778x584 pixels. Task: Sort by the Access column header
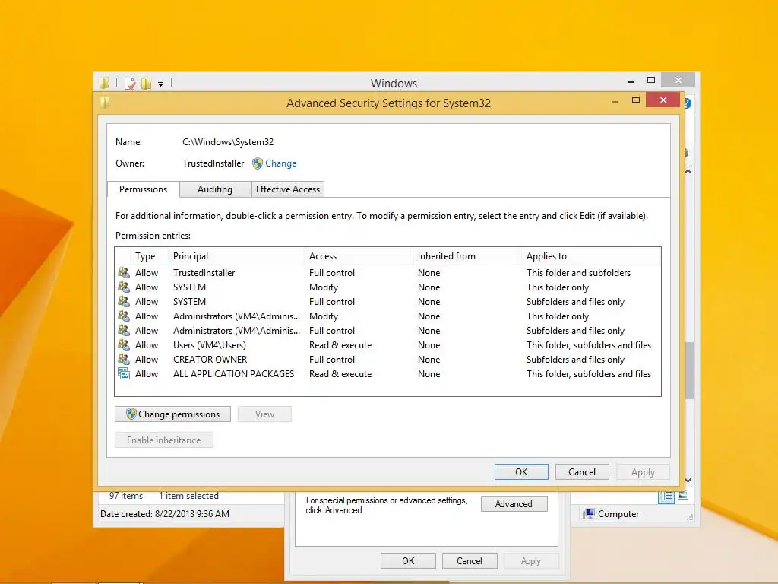tap(359, 256)
